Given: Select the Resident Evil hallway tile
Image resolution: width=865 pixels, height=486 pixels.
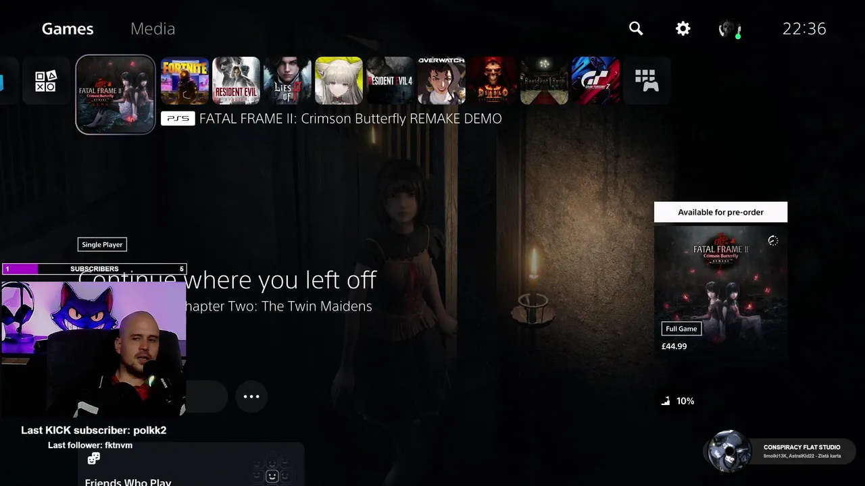Looking at the screenshot, I should click(545, 81).
